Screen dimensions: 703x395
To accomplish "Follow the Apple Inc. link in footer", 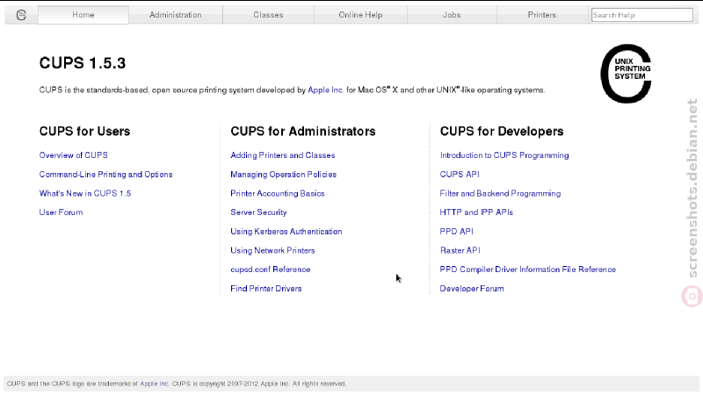I will (x=155, y=384).
